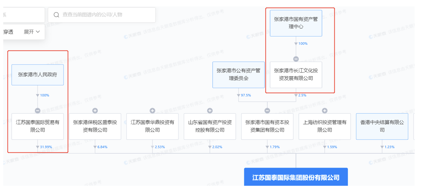Click the 穿透 option
Image resolution: width=423 pixels, height=189 pixels.
click(x=8, y=32)
